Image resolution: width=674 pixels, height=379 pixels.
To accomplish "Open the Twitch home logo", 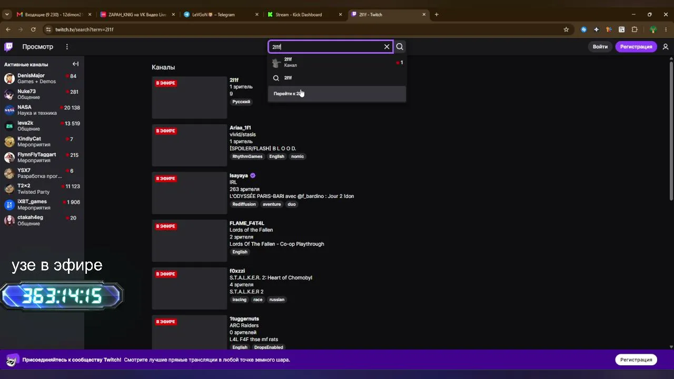I will (x=8, y=47).
